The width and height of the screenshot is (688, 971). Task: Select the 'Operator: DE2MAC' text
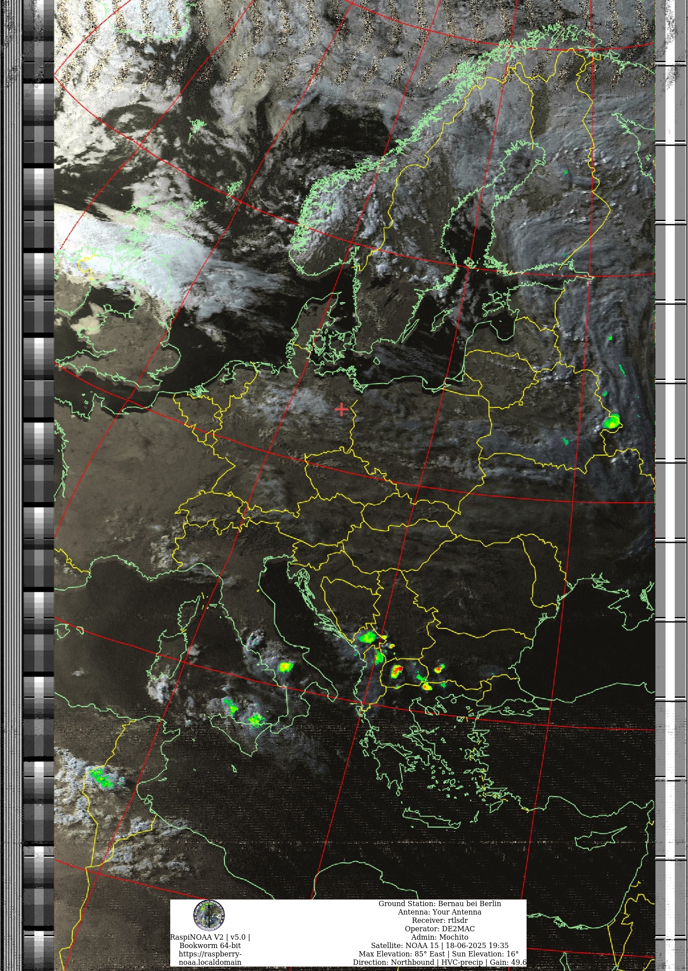440,929
